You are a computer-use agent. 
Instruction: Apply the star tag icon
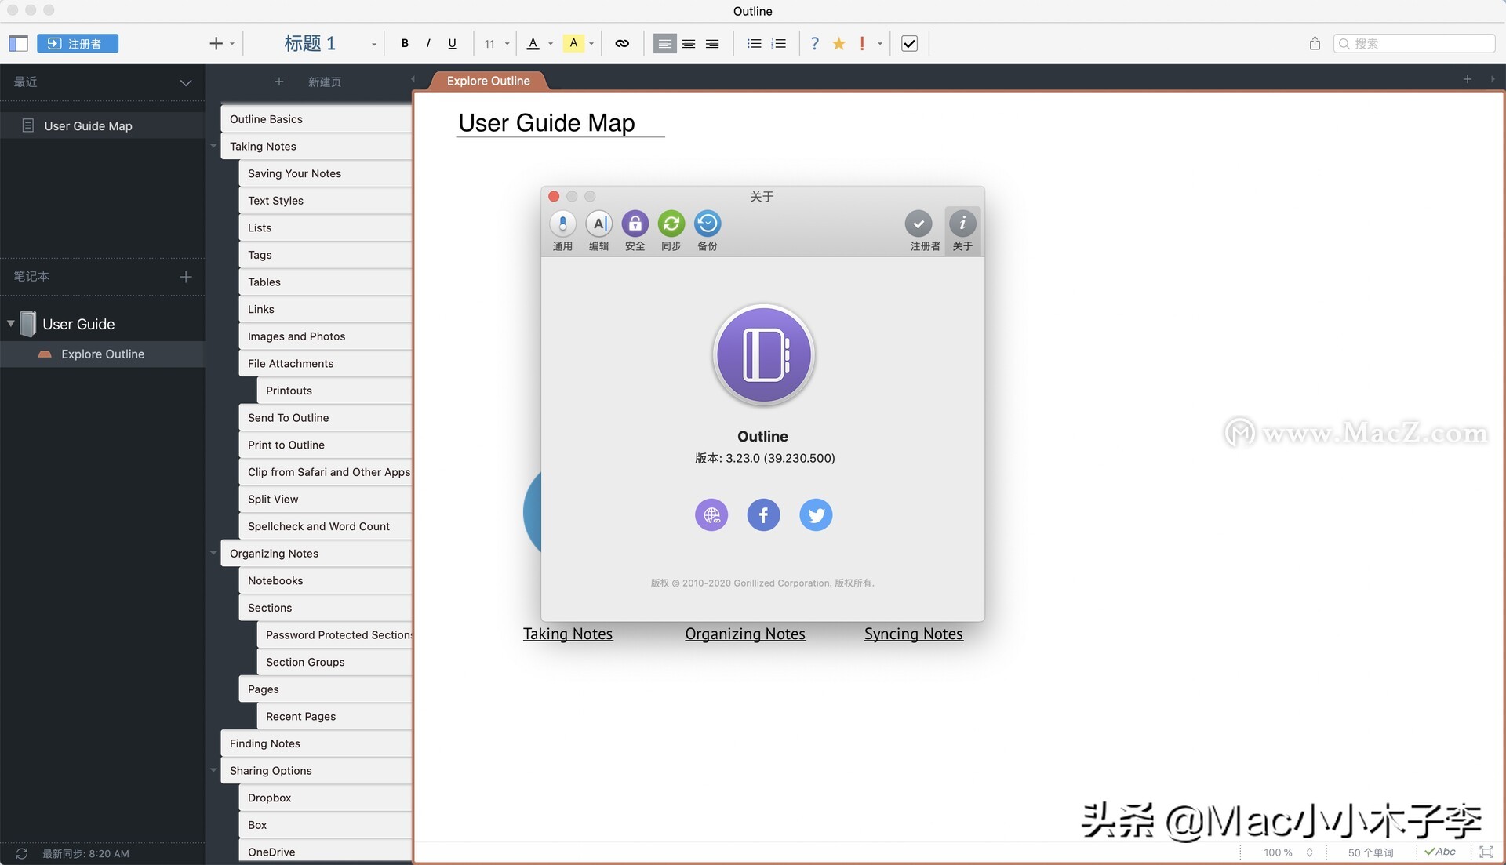click(x=838, y=44)
